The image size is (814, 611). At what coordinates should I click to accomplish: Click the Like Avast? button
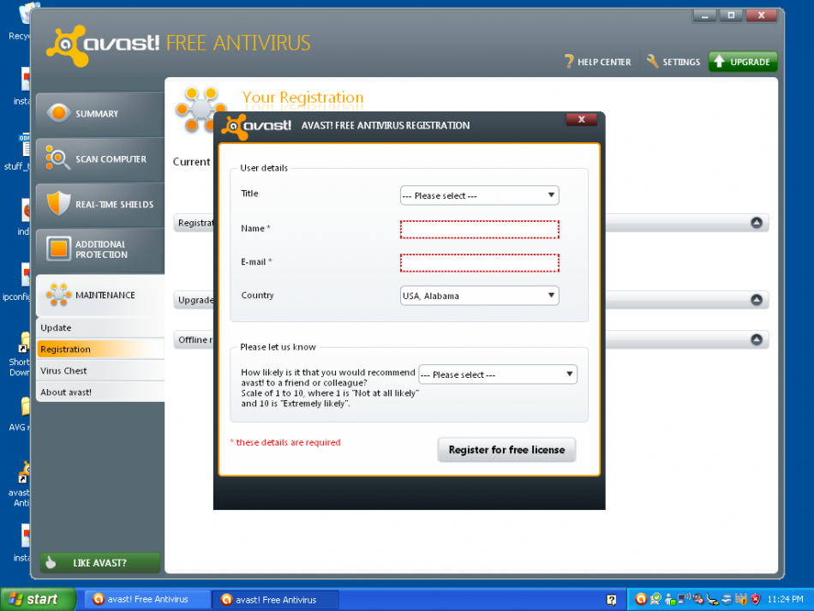coord(100,563)
